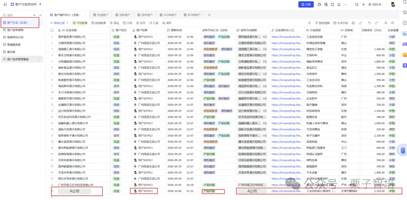
Task: Open the user avatar menu
Action: 393,5
